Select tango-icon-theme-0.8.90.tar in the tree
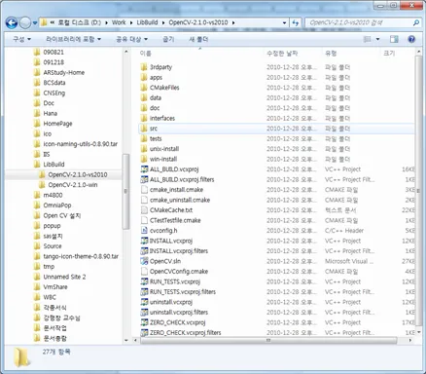Screen dimensions: 426x374 (81, 256)
